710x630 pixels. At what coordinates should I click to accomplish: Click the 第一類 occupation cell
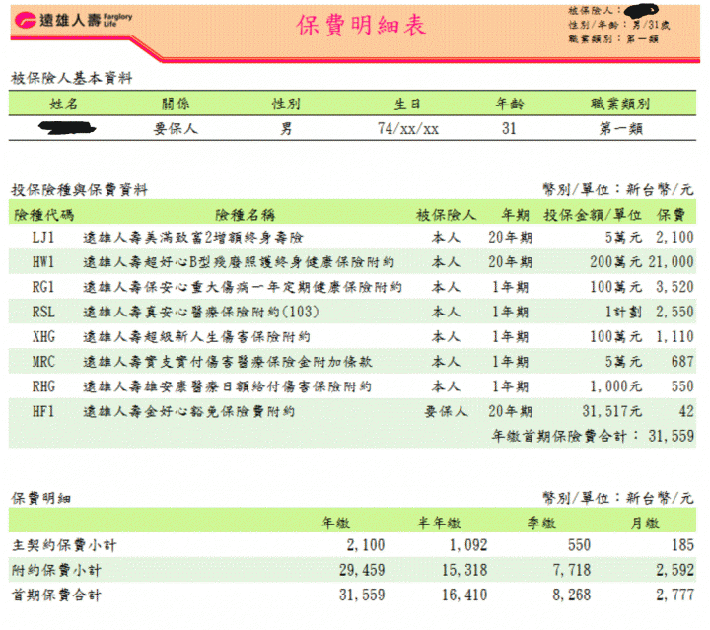621,129
